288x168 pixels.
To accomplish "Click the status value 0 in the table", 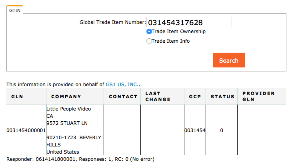I will click(x=222, y=130).
